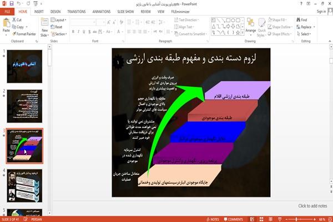Click the Paste clipboard icon
Viewport: 333px width, 222px height.
click(6, 23)
